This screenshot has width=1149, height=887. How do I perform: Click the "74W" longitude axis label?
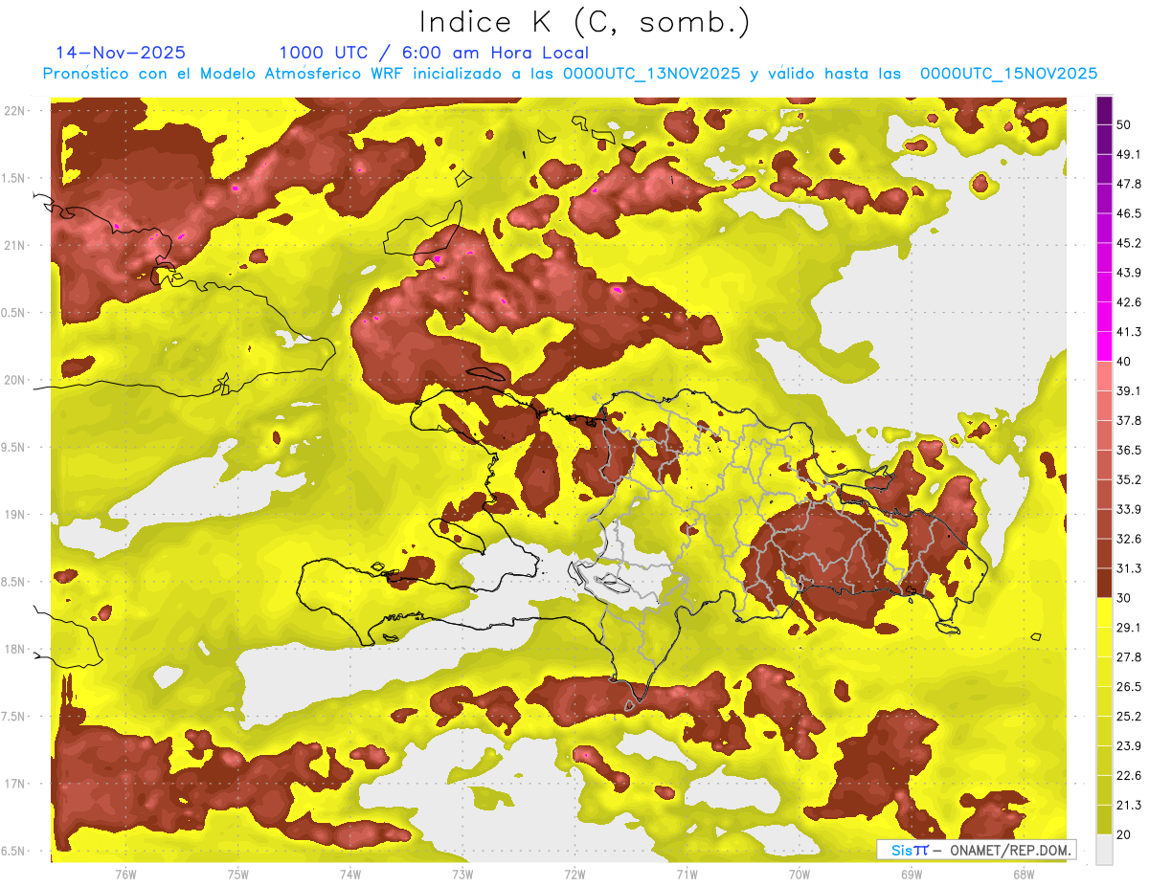coord(349,875)
